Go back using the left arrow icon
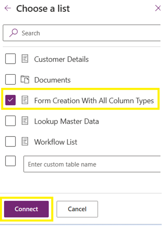163x227 pixels. (x=8, y=8)
